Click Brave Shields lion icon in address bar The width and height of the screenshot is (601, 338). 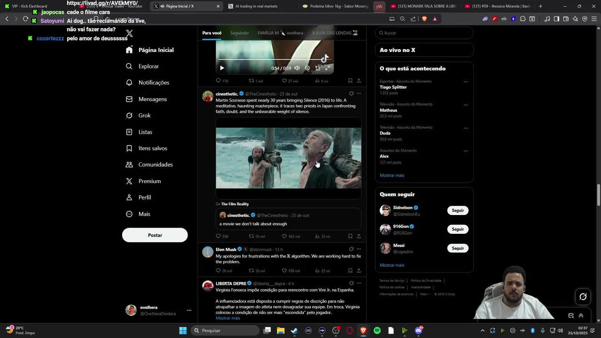click(x=424, y=19)
